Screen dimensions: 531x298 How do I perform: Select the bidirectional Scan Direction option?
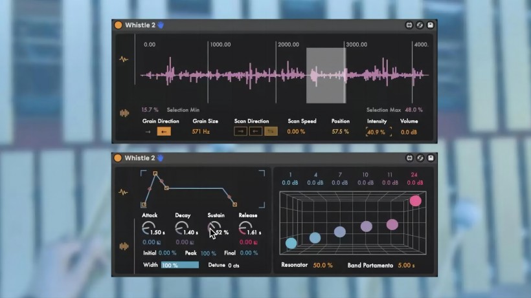[x=271, y=132]
